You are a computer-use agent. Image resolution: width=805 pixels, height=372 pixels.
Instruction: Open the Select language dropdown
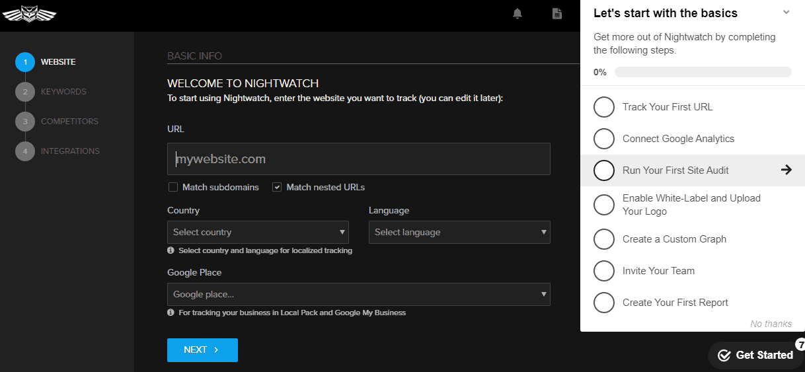(459, 233)
